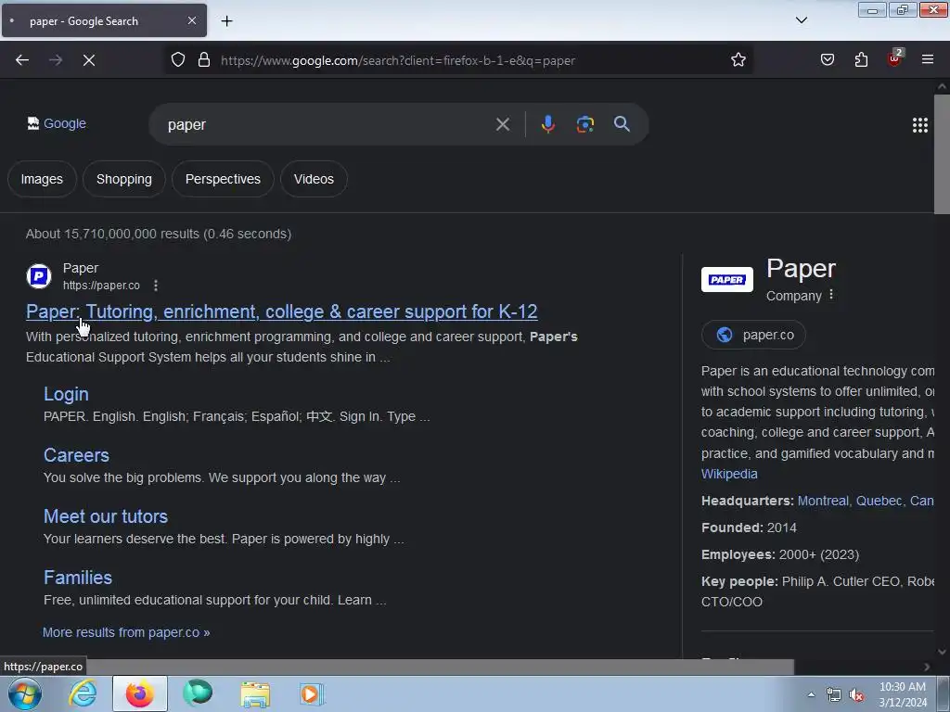The height and width of the screenshot is (712, 950).
Task: Launch Internet Explorer from the taskbar
Action: [83, 693]
